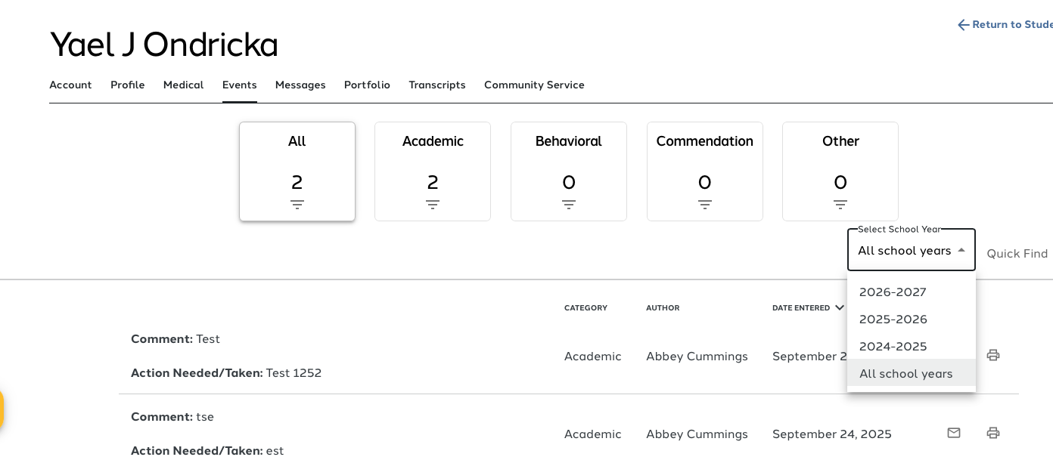Image resolution: width=1053 pixels, height=460 pixels.
Task: Open the Medical tab
Action: point(183,85)
